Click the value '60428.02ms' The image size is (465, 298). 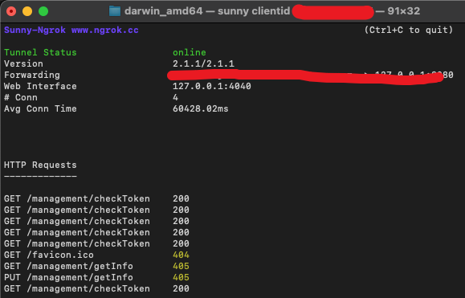pyautogui.click(x=201, y=108)
